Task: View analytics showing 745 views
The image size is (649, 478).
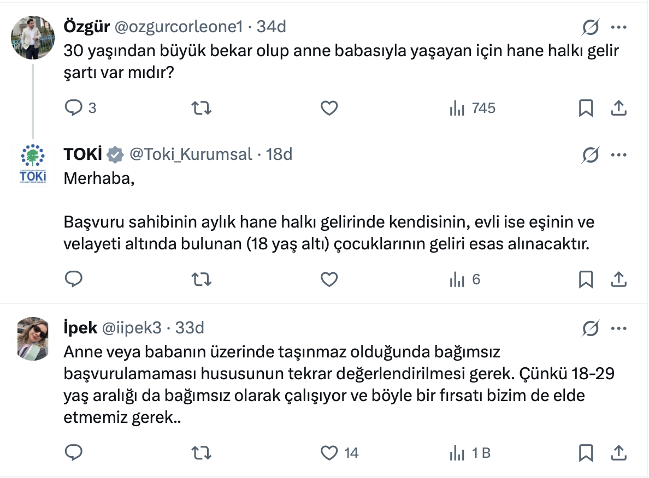Action: (x=472, y=108)
